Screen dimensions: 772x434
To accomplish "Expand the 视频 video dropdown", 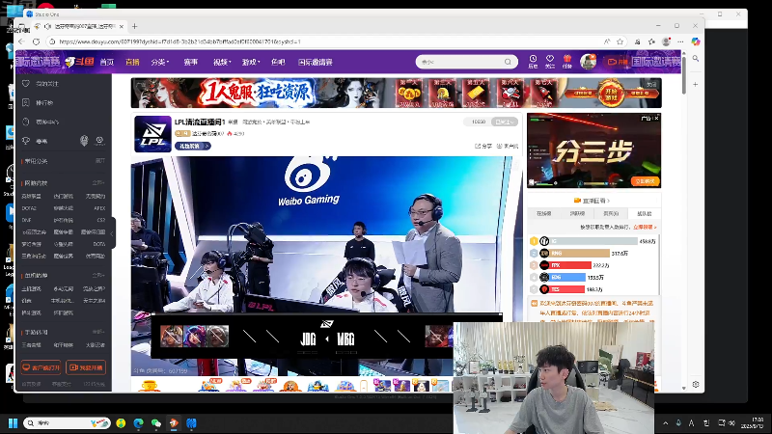I will click(222, 62).
